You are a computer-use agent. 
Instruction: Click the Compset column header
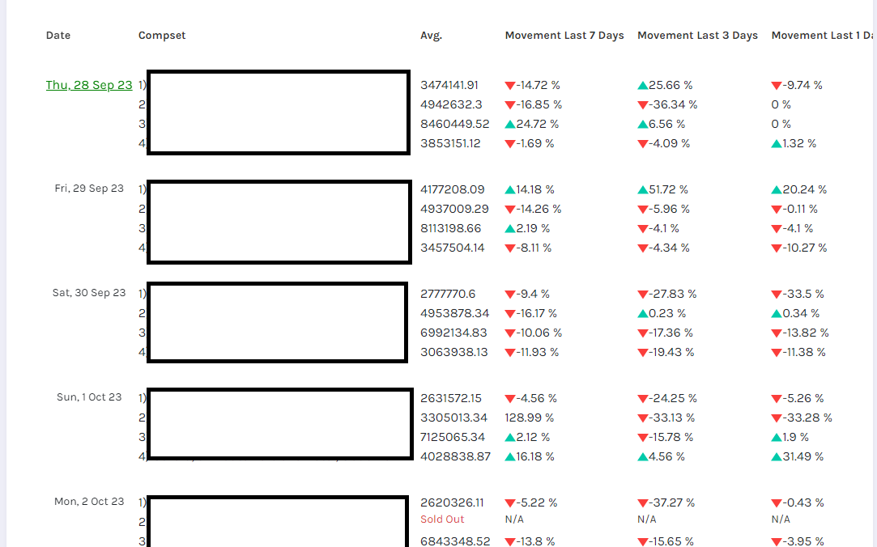(x=162, y=36)
